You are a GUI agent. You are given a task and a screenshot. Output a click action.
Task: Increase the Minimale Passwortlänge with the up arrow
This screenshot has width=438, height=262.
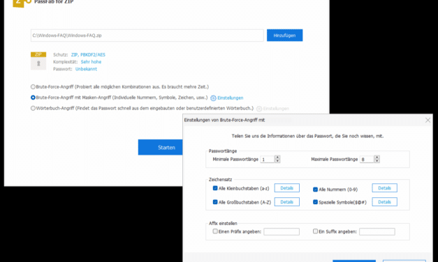pos(277,157)
